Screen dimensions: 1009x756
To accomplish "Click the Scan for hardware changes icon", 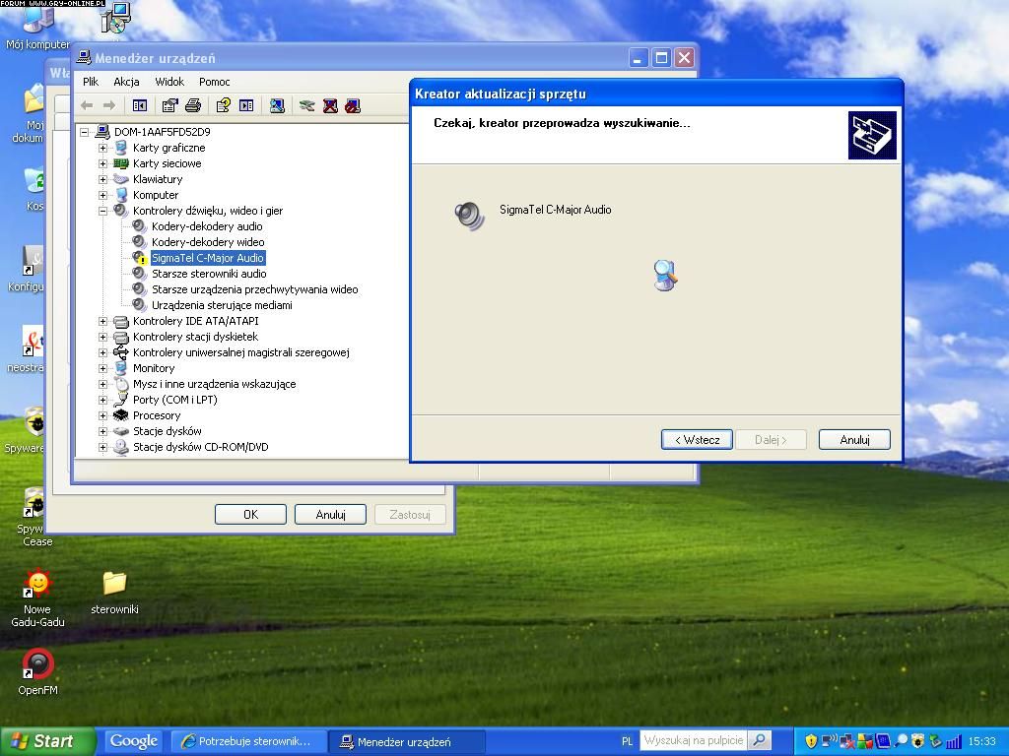I will [277, 105].
